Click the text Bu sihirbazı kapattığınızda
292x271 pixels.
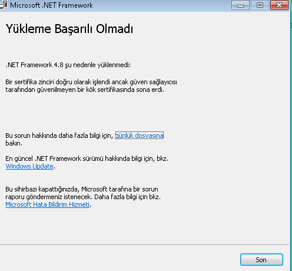click(x=42, y=189)
